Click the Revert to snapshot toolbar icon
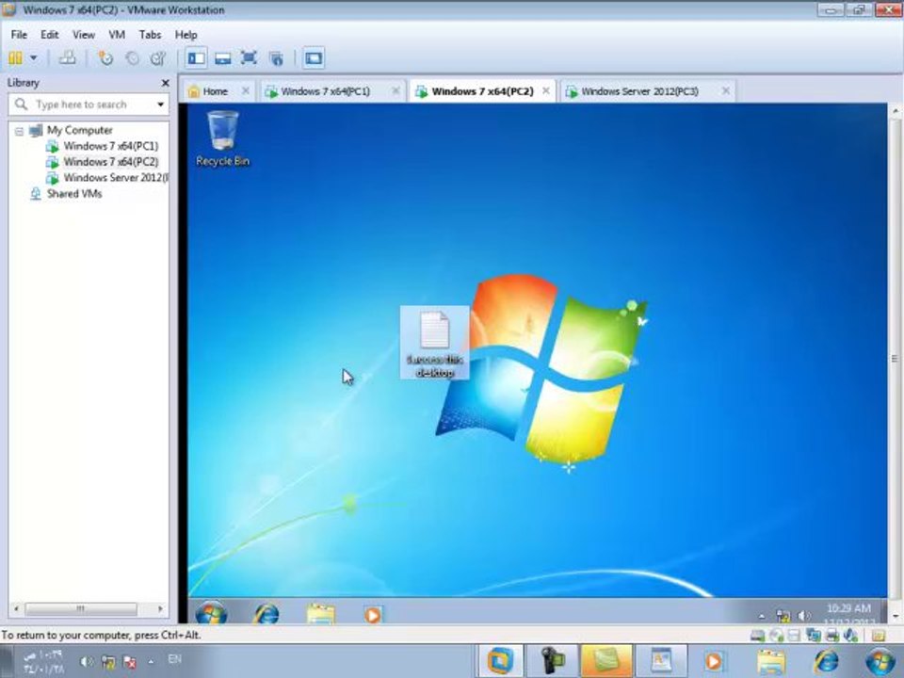Viewport: 904px width, 678px height. 133,57
